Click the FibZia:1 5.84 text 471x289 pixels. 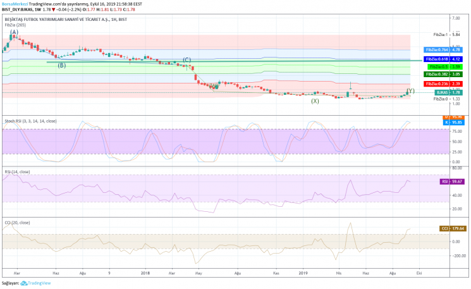[447, 35]
